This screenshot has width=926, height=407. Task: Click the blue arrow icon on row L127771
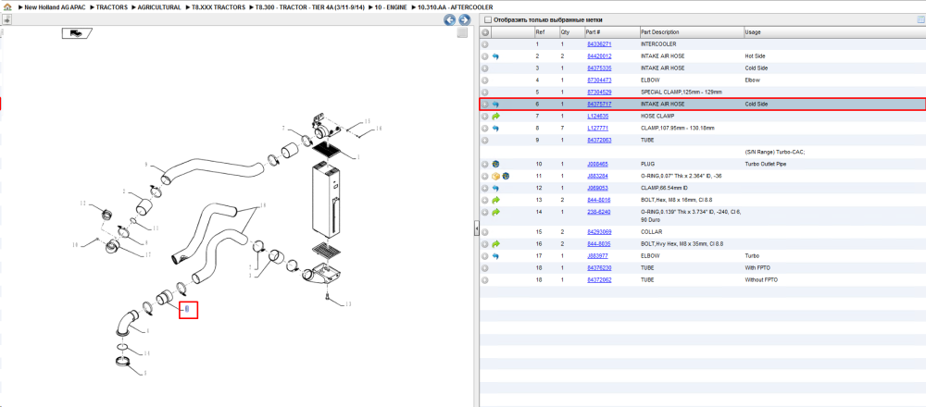click(495, 128)
